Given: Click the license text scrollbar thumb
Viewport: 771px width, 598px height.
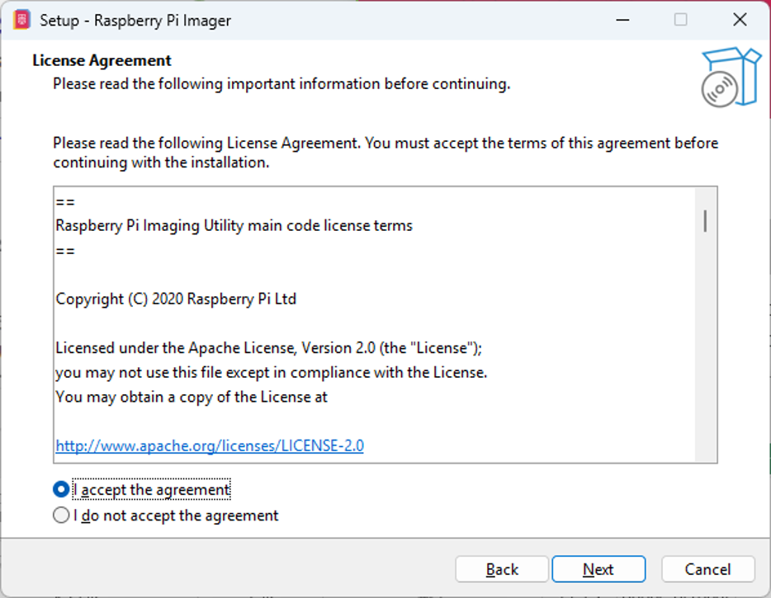Looking at the screenshot, I should point(705,220).
